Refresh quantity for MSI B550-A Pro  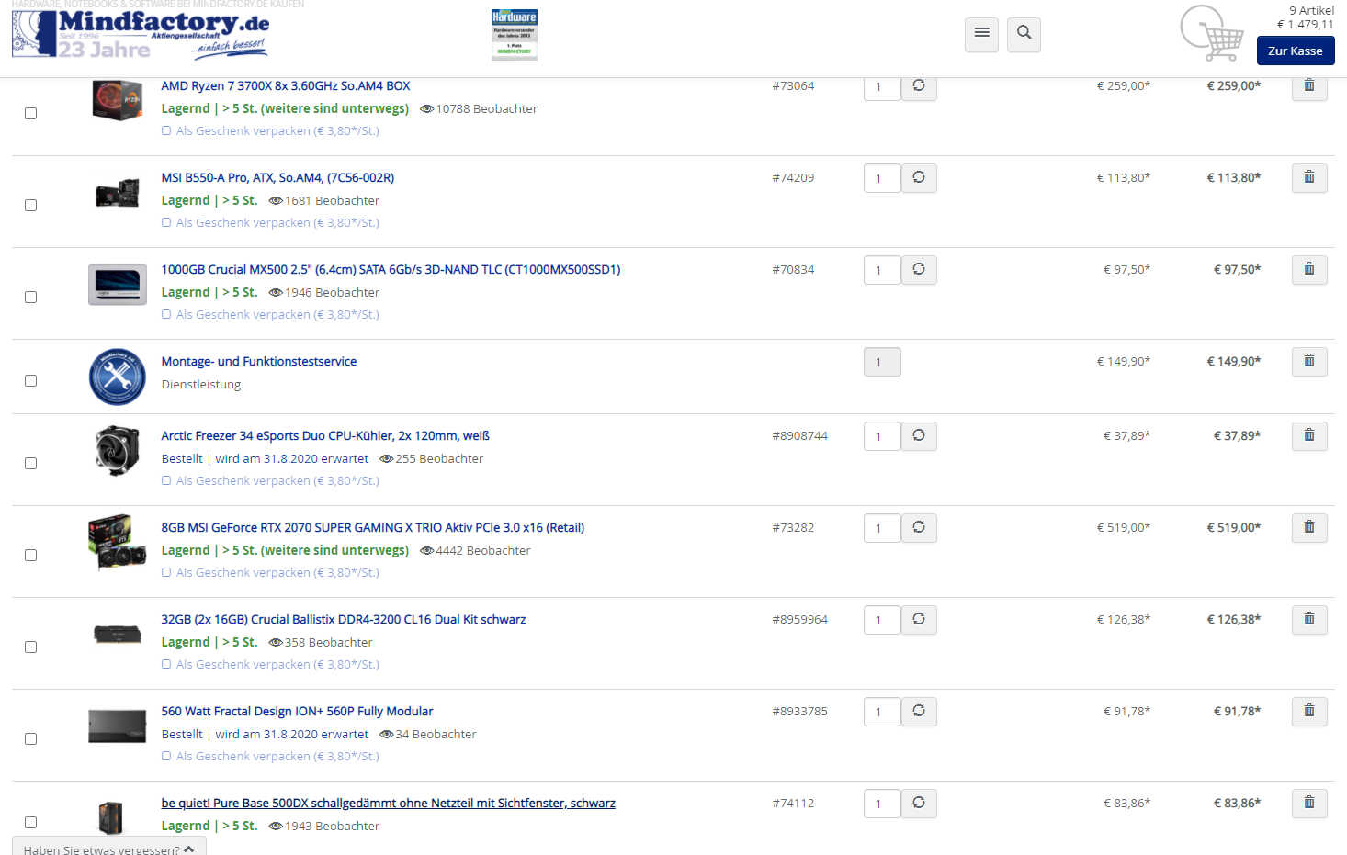coord(919,177)
